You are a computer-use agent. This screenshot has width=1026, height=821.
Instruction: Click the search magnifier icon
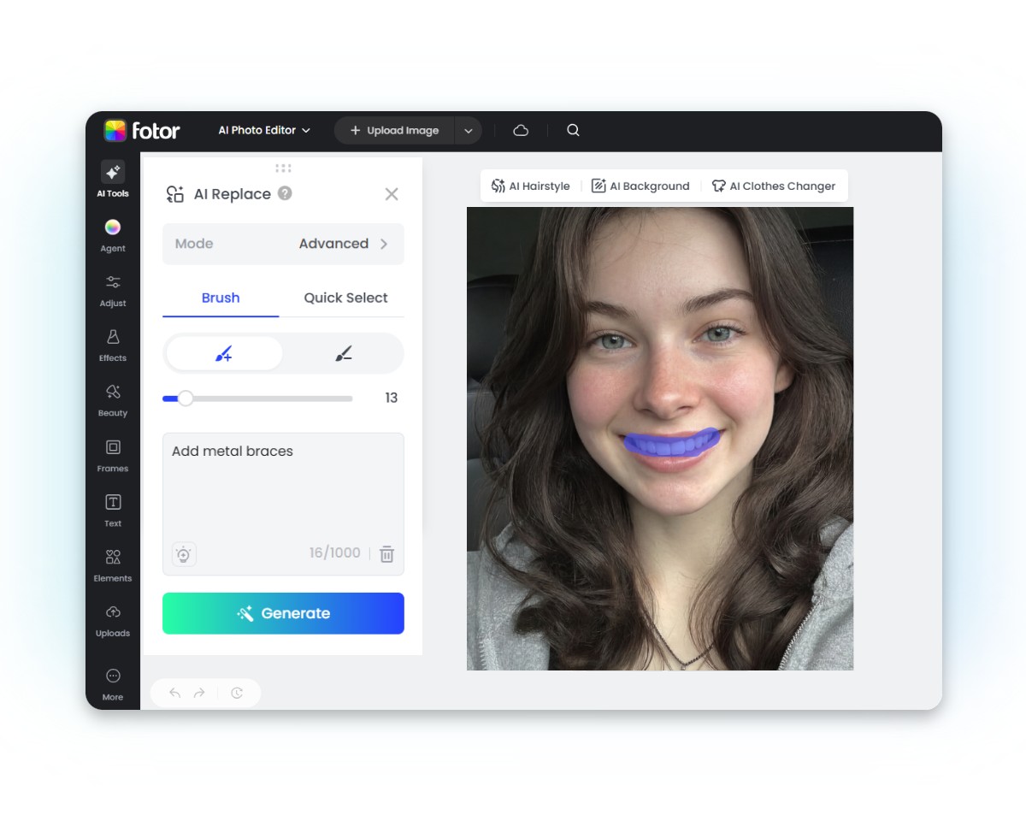(573, 130)
